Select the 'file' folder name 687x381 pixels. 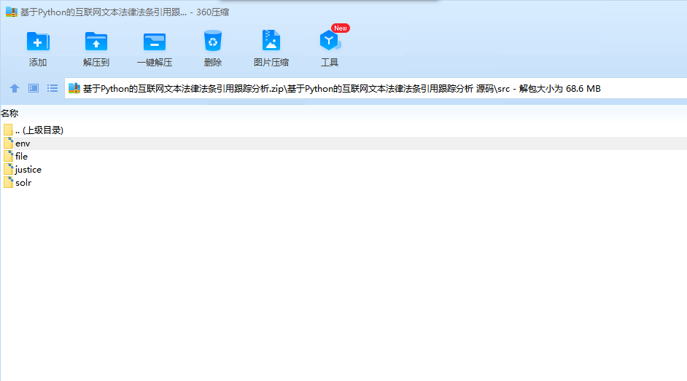coord(21,156)
